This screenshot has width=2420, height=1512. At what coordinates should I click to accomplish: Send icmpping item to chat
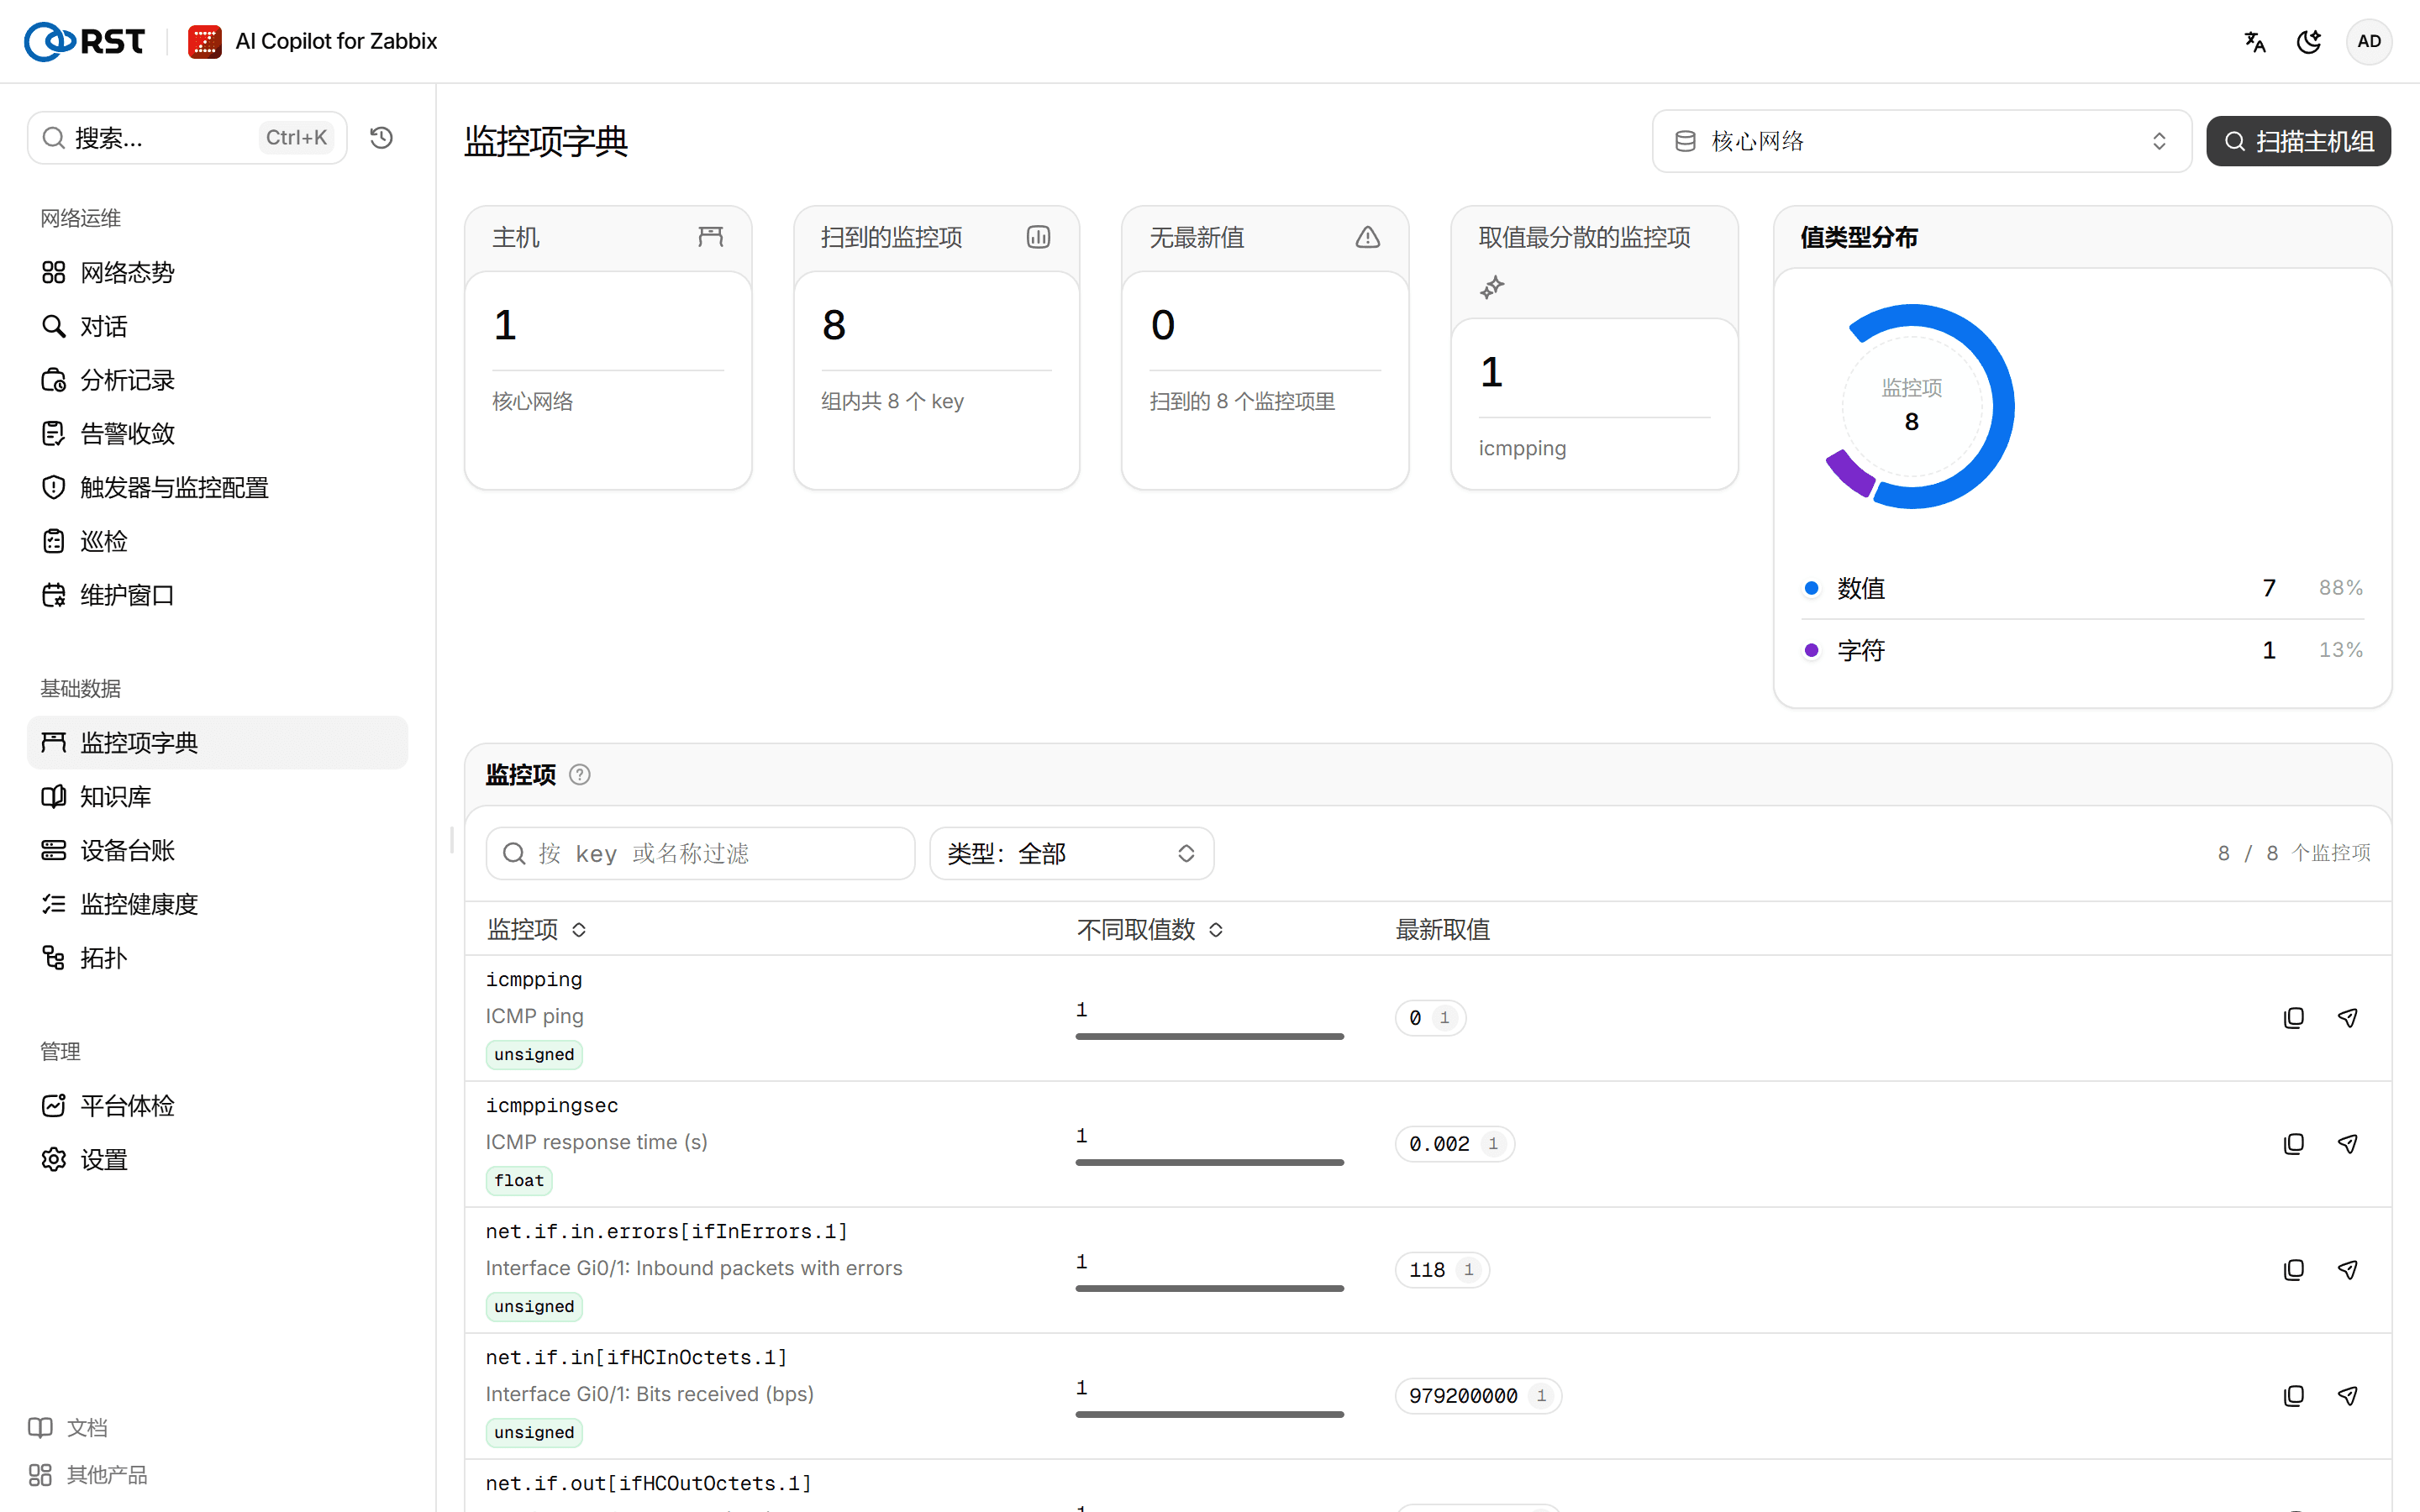pos(2347,1018)
